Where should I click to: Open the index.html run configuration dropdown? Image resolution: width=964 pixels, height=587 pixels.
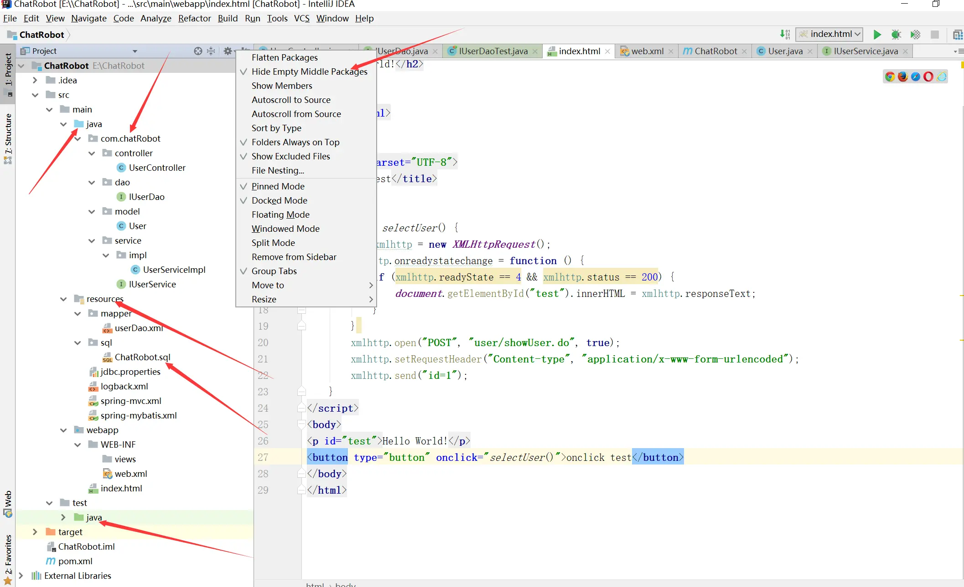click(829, 34)
